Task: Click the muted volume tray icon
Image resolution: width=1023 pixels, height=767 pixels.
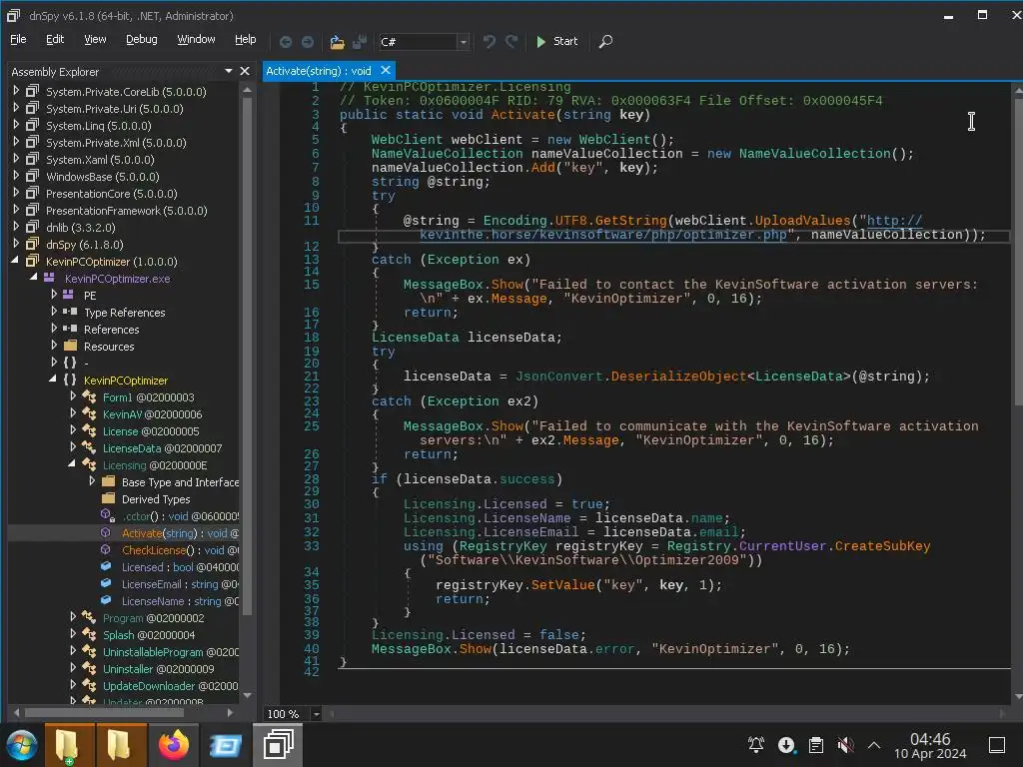Action: [x=845, y=744]
